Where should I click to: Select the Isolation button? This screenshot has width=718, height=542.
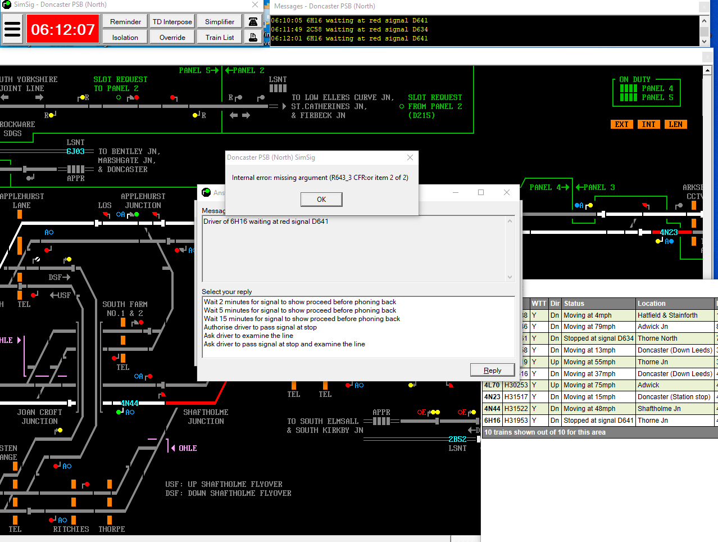pyautogui.click(x=125, y=37)
